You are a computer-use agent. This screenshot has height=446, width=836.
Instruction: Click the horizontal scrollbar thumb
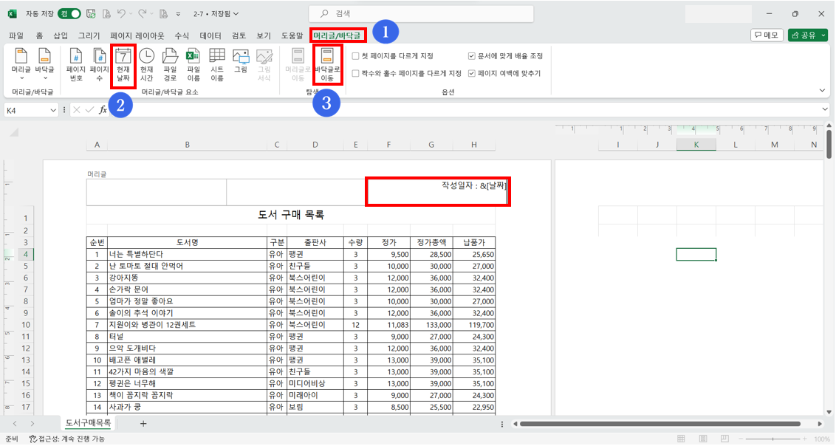[660, 424]
